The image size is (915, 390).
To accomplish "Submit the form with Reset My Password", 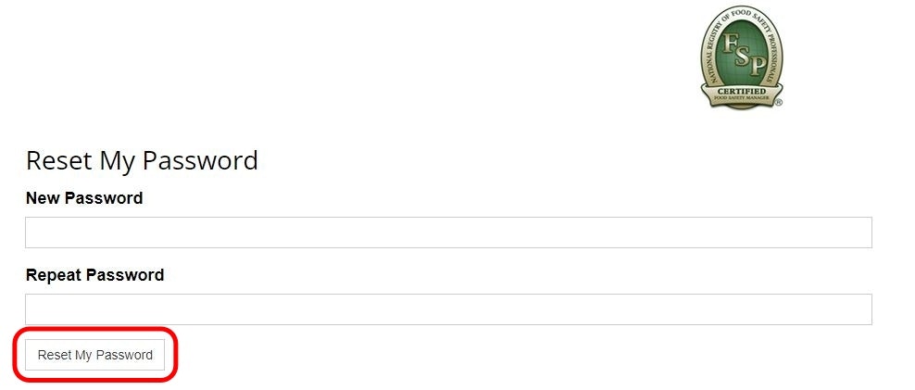I will [94, 355].
